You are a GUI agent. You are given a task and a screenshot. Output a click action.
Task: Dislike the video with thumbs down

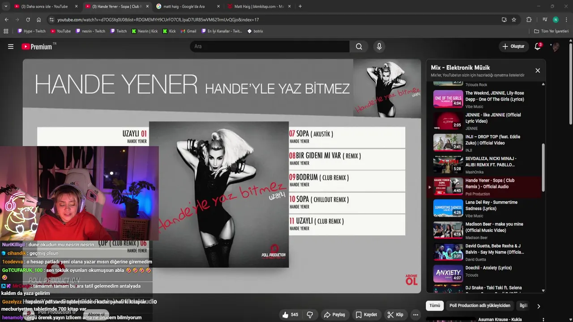click(310, 315)
